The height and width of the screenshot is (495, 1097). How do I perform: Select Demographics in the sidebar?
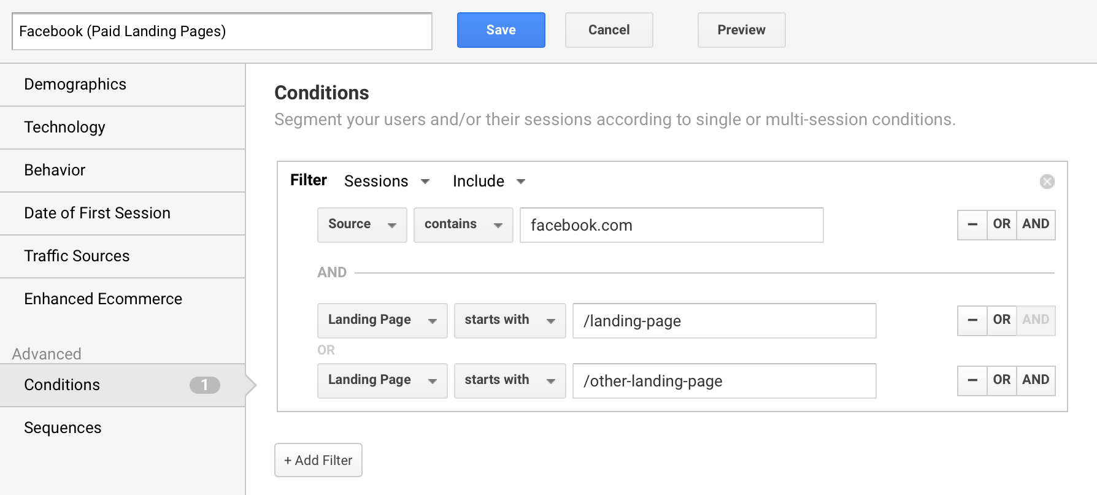pyautogui.click(x=75, y=84)
